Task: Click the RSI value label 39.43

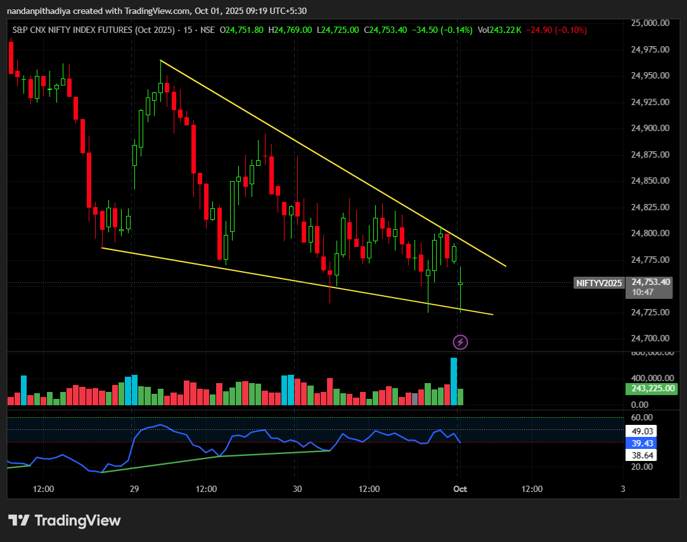Action: click(641, 443)
